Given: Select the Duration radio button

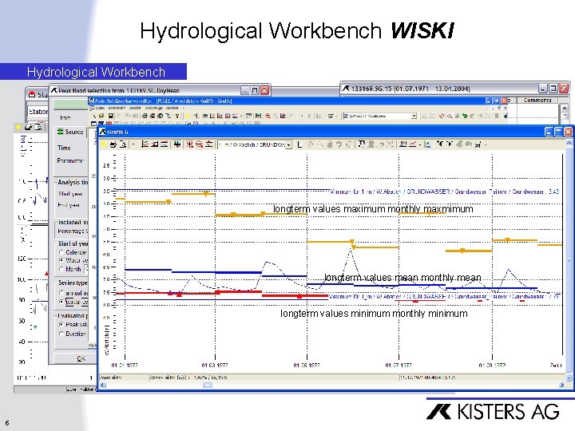Looking at the screenshot, I should pyautogui.click(x=61, y=334).
